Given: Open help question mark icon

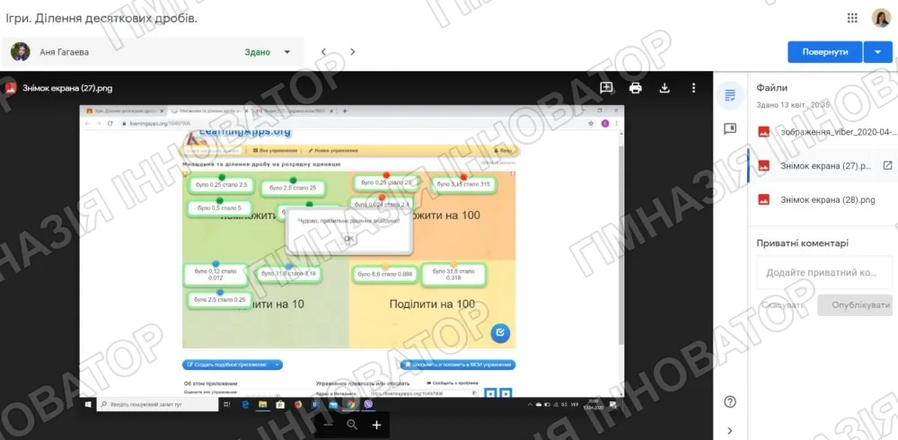Looking at the screenshot, I should tap(729, 401).
